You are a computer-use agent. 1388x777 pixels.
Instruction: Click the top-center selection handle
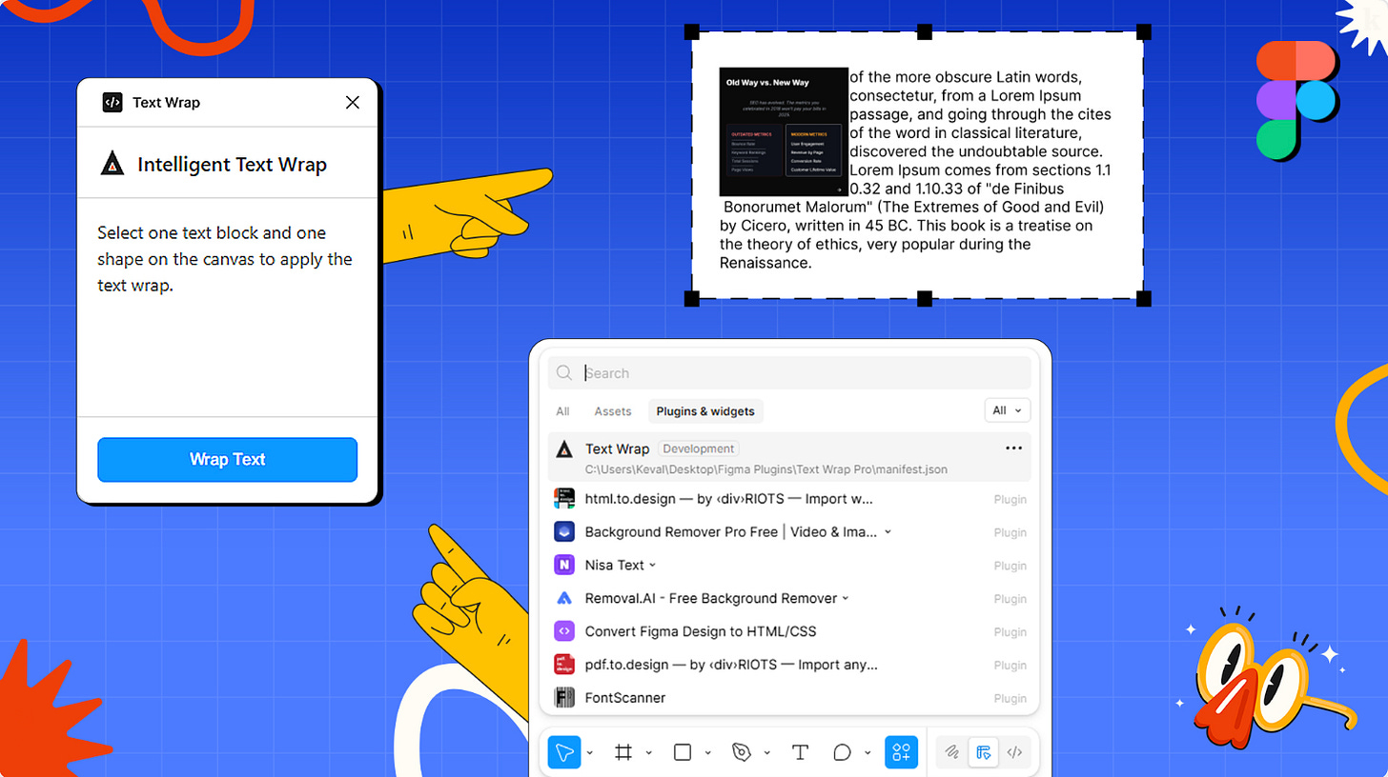[x=924, y=32]
